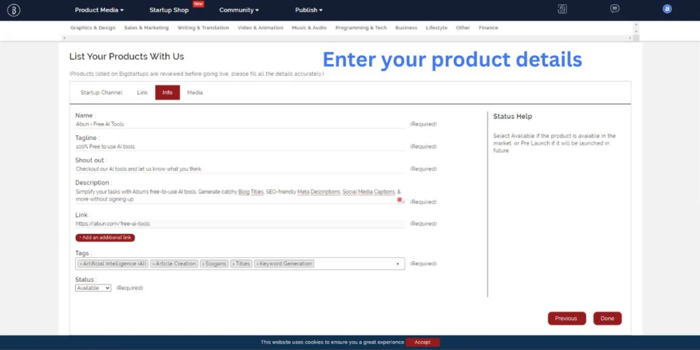Click the category bar vertical scrollbar

point(636,28)
